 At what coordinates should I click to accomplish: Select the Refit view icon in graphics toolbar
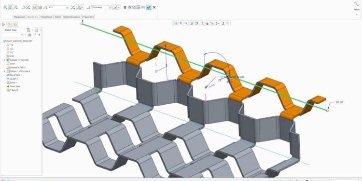tap(176, 23)
